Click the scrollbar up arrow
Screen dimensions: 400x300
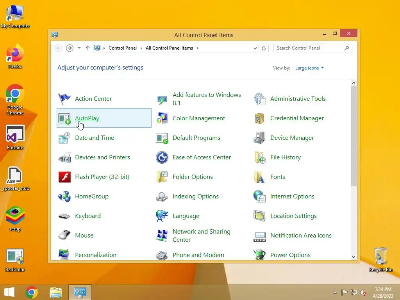pyautogui.click(x=354, y=83)
